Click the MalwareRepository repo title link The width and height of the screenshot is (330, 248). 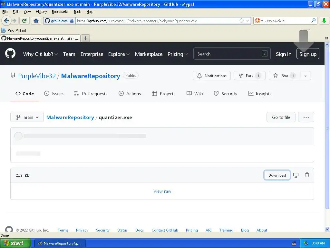91,76
